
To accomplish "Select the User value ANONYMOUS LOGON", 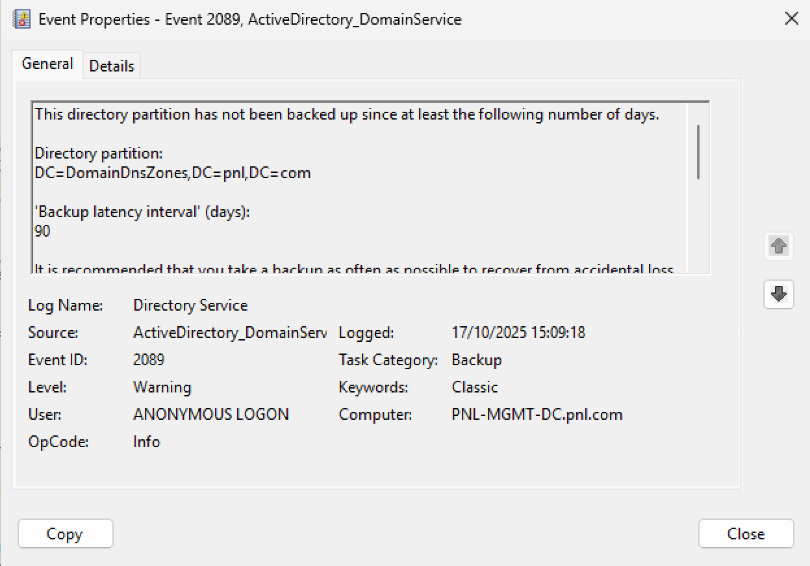I will pyautogui.click(x=211, y=415).
